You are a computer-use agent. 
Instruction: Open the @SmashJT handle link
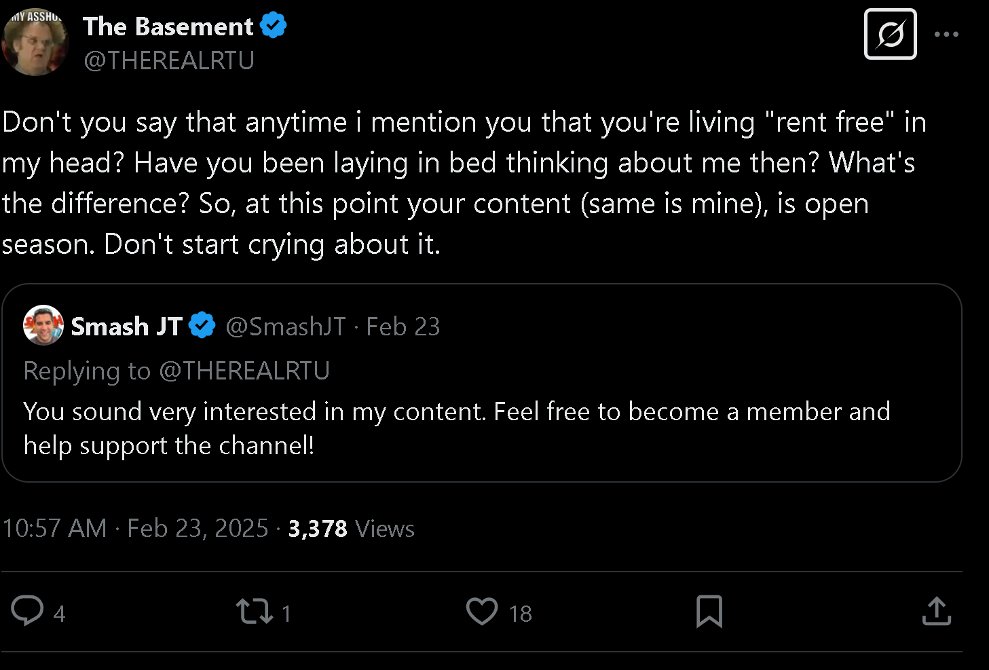pyautogui.click(x=286, y=327)
